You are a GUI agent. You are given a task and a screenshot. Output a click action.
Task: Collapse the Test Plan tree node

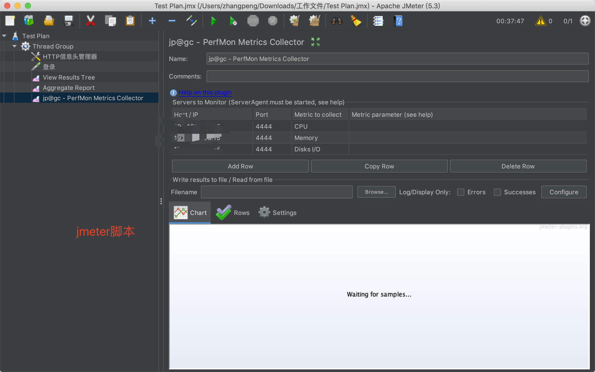click(4, 36)
